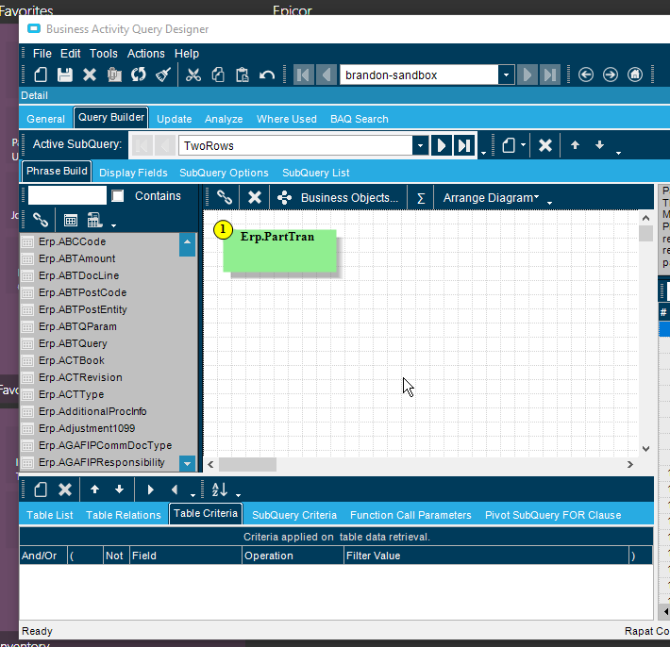Click new criteria row icon
Image resolution: width=670 pixels, height=647 pixels.
pos(41,489)
